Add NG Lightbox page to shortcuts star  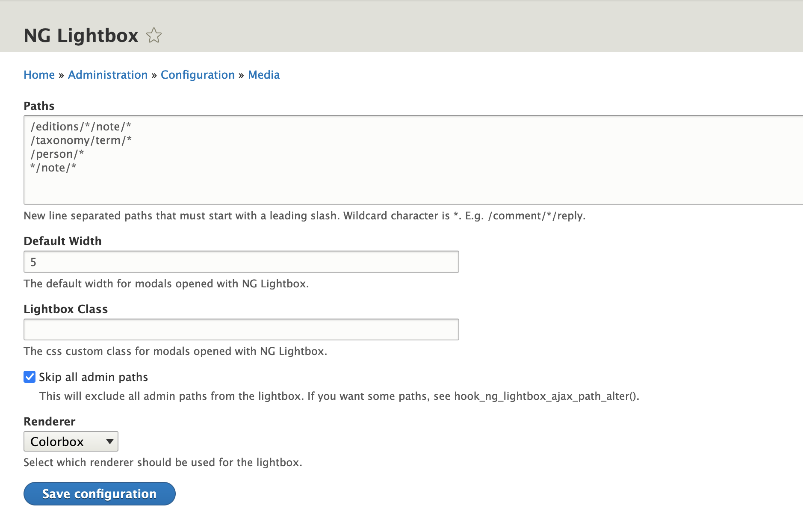pos(154,35)
